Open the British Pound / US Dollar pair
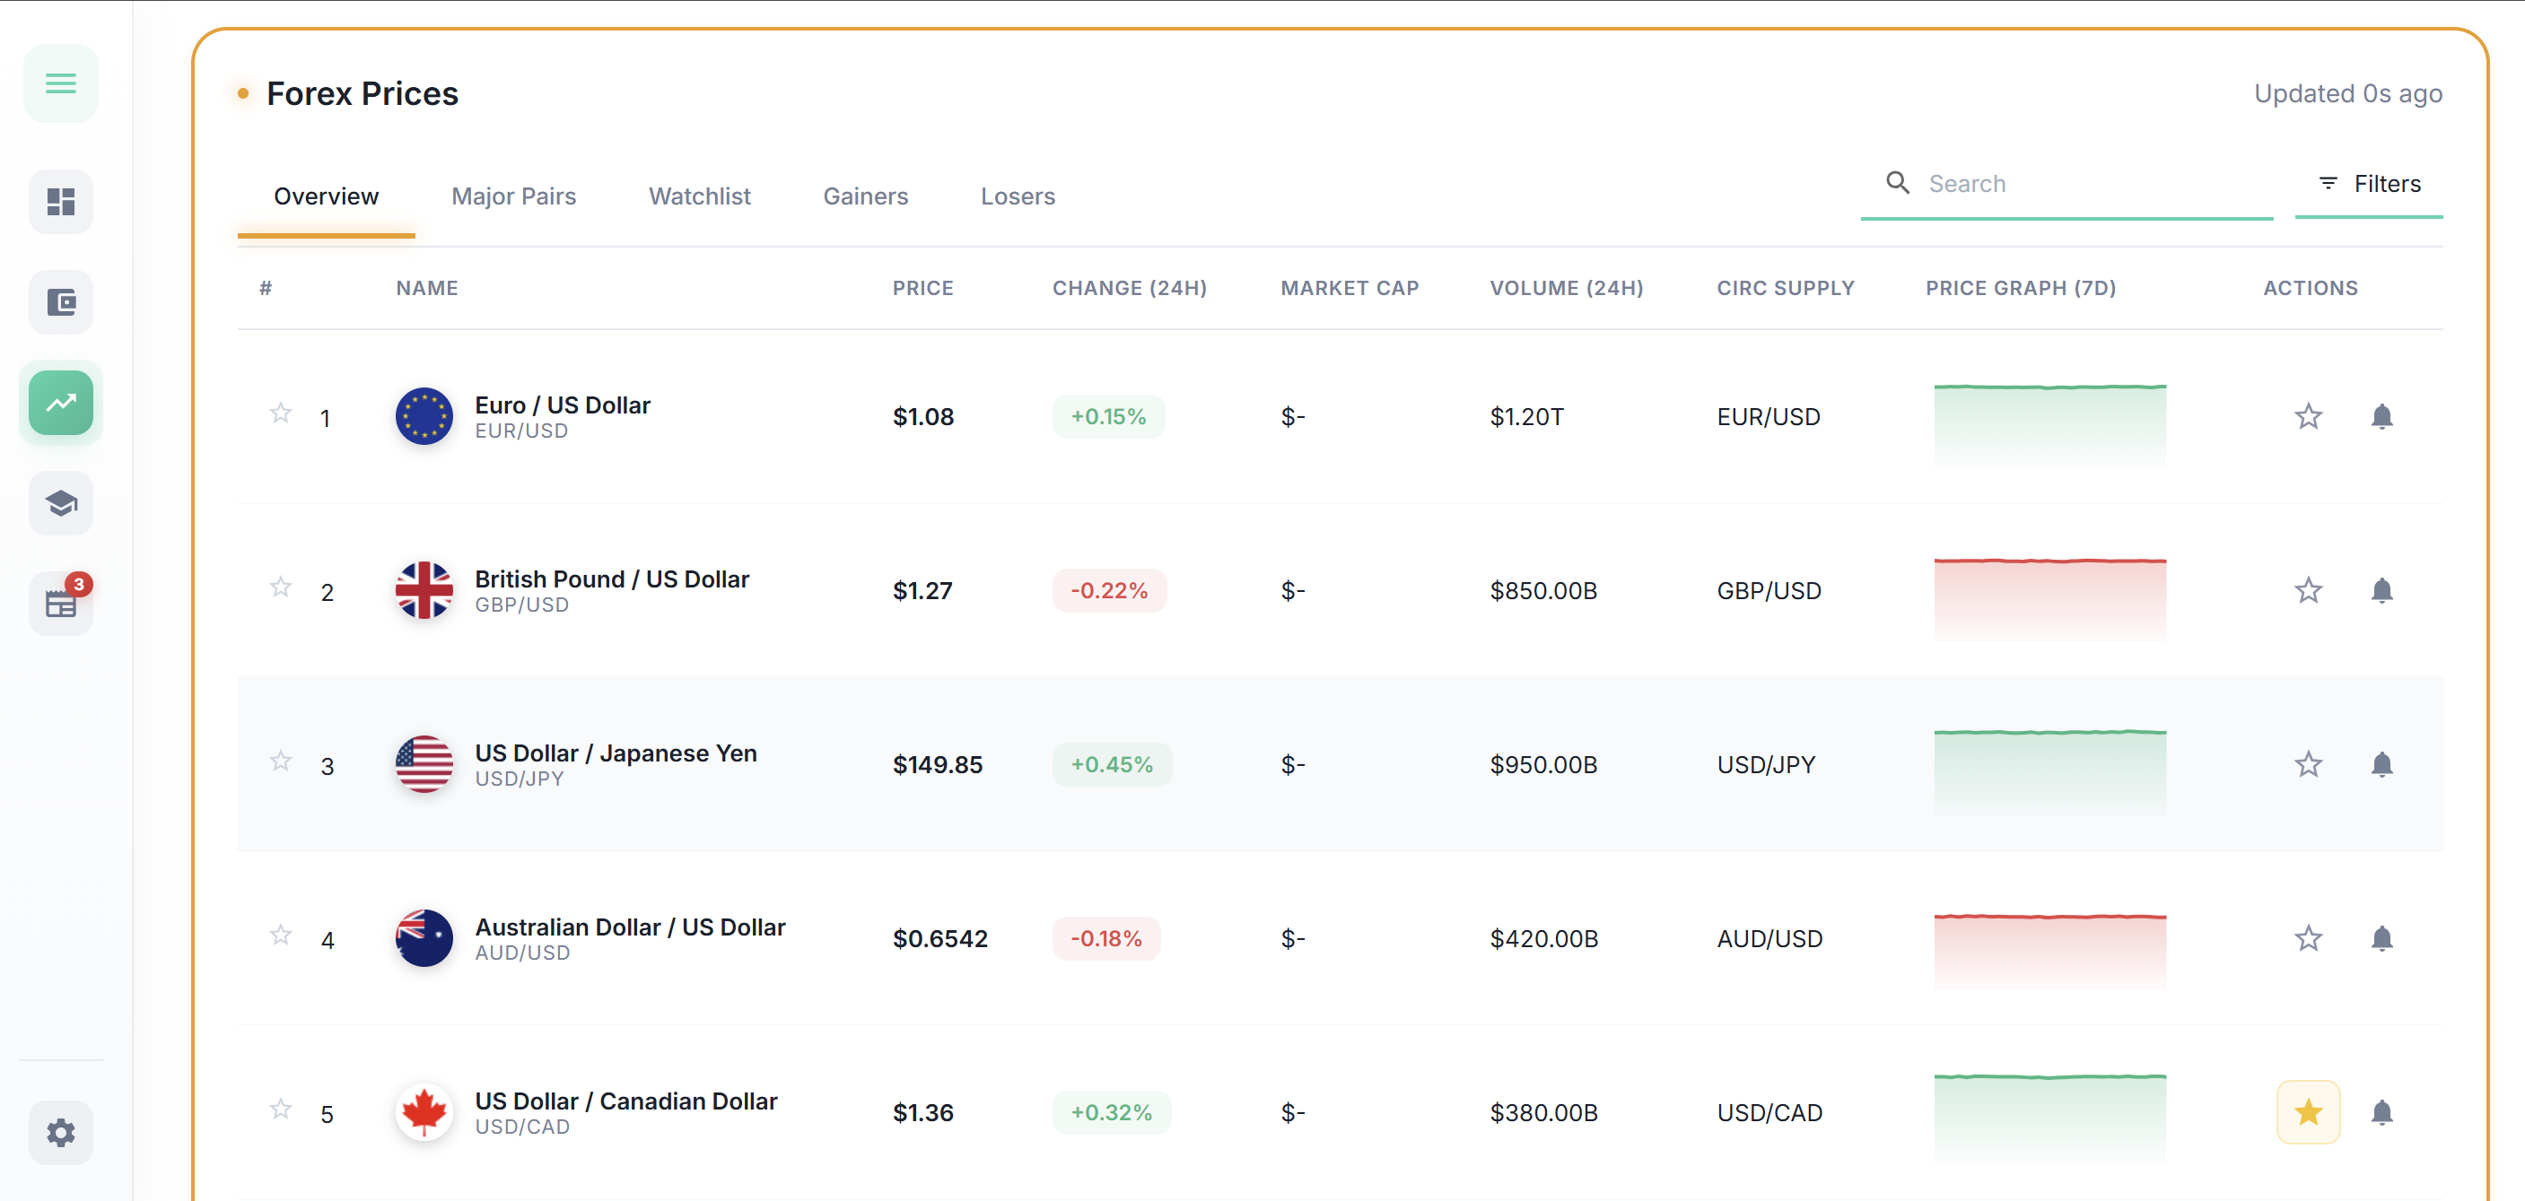This screenshot has height=1201, width=2525. click(x=611, y=580)
